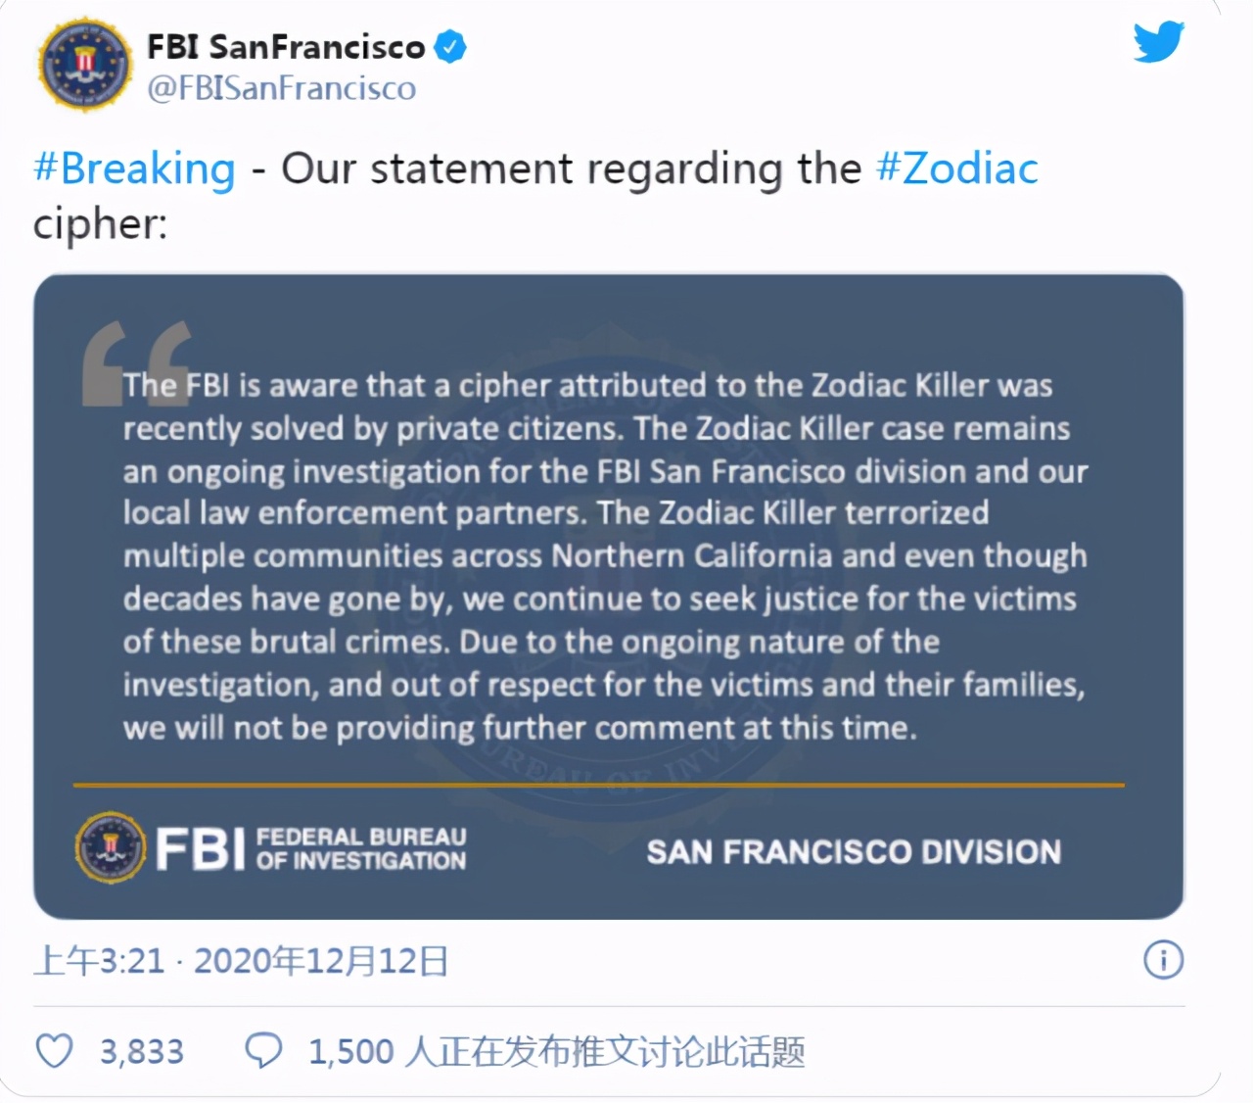Open the @FBISanFrancisco handle link

(281, 88)
